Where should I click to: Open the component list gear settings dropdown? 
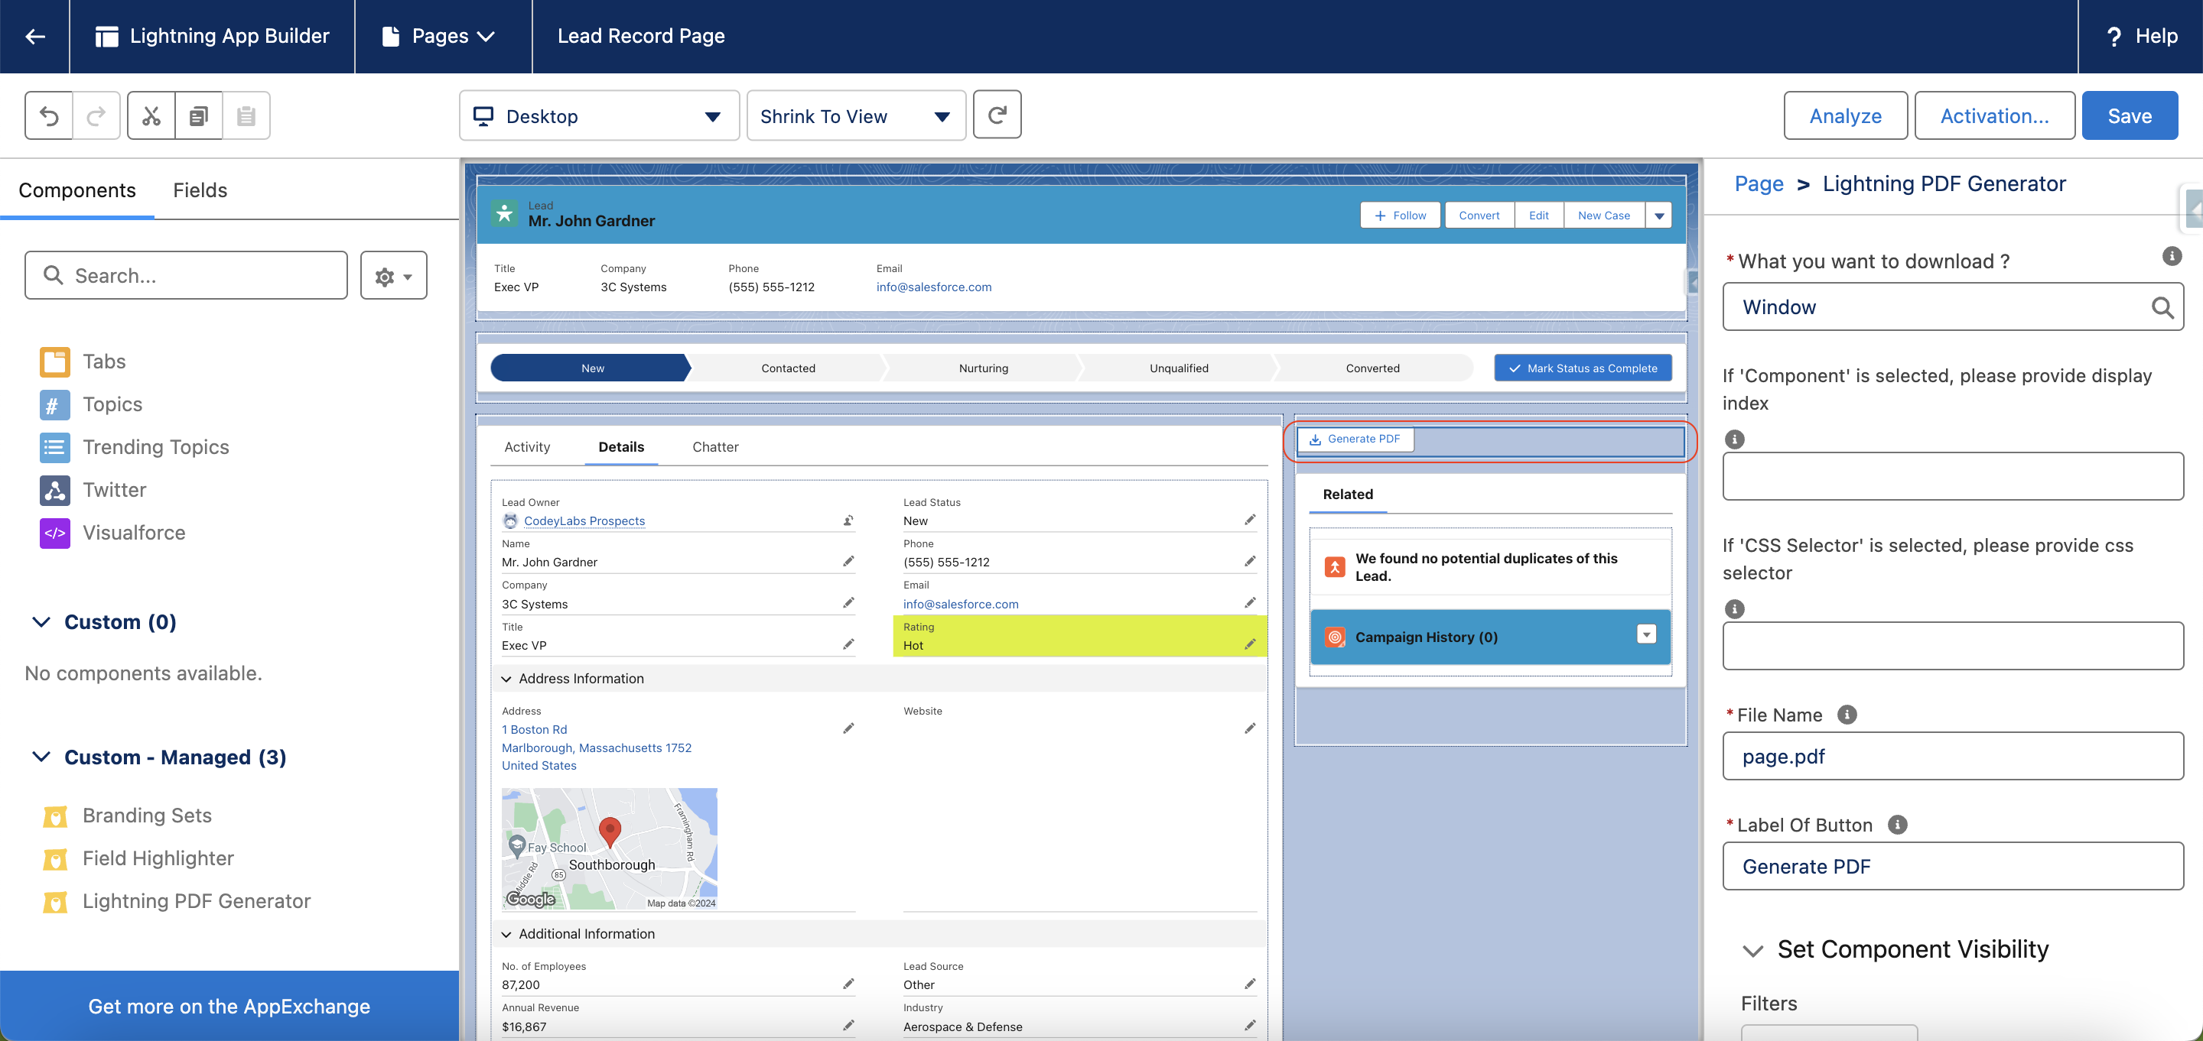tap(393, 275)
